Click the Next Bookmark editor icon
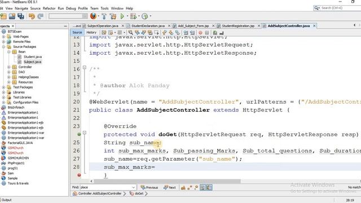 coord(171,33)
